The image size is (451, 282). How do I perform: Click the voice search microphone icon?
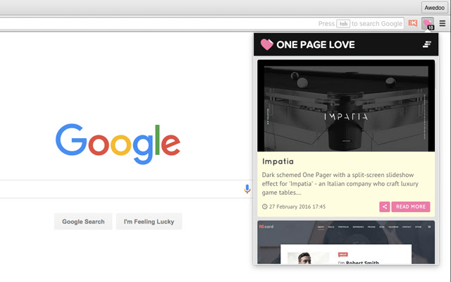tap(247, 189)
